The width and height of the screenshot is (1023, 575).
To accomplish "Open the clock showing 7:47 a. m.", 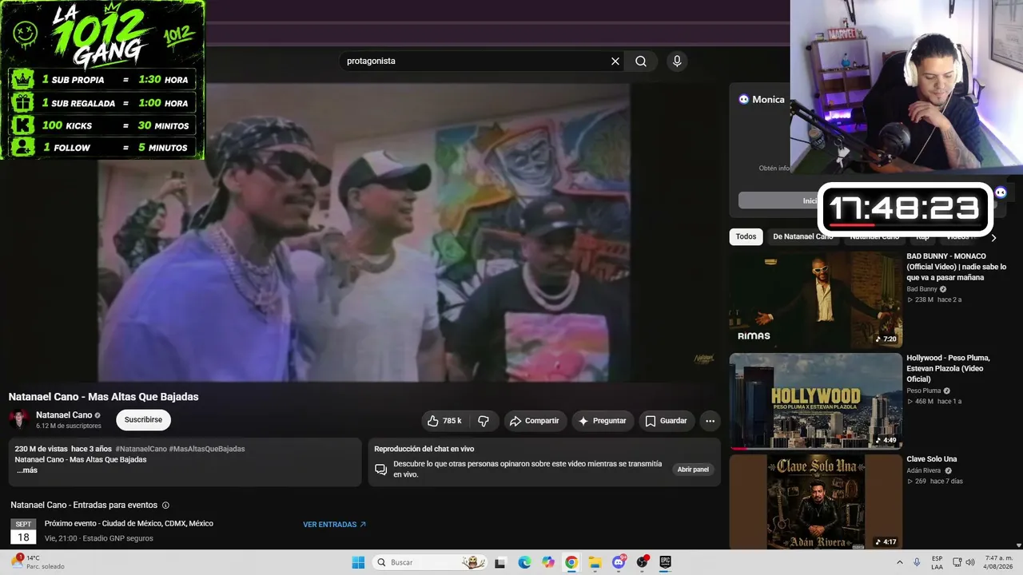I will click(x=997, y=562).
